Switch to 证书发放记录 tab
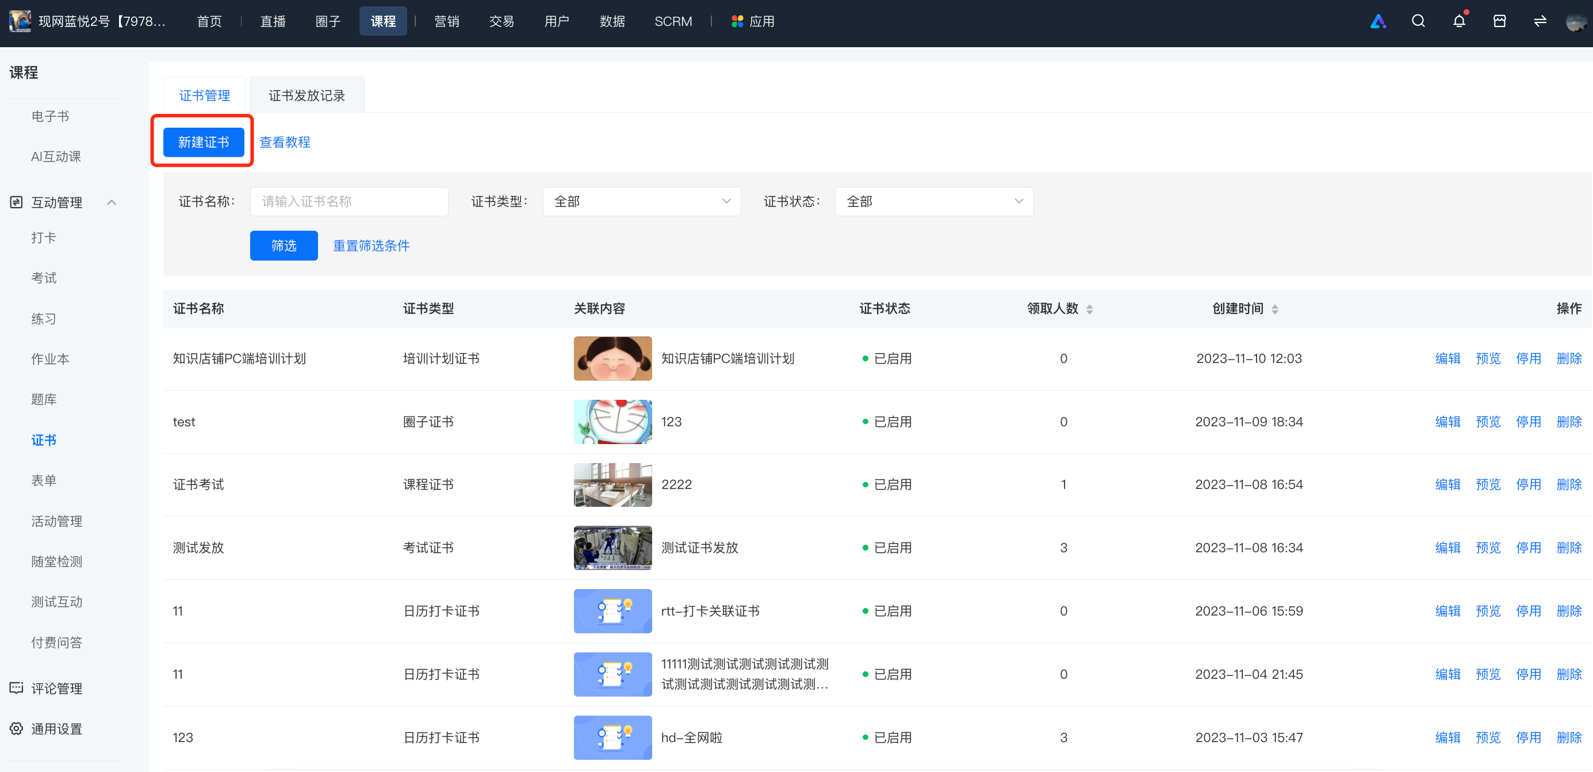1593x772 pixels. 307,95
